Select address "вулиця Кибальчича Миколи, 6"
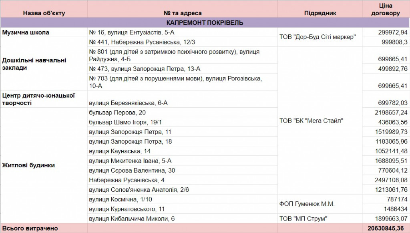The height and width of the screenshot is (233, 410). (x=132, y=219)
